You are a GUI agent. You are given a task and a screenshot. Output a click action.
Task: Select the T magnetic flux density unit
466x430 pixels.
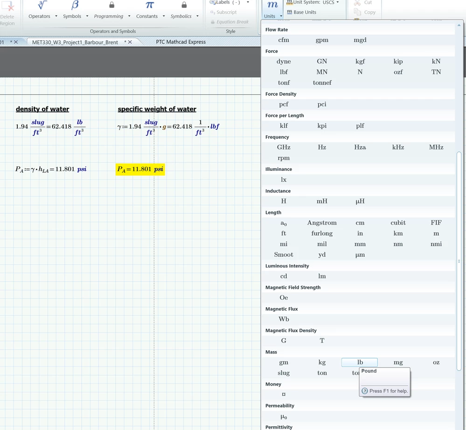[x=322, y=340]
